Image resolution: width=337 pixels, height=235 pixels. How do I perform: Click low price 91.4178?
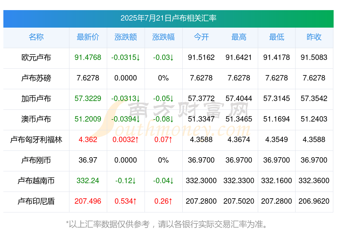click(277, 57)
